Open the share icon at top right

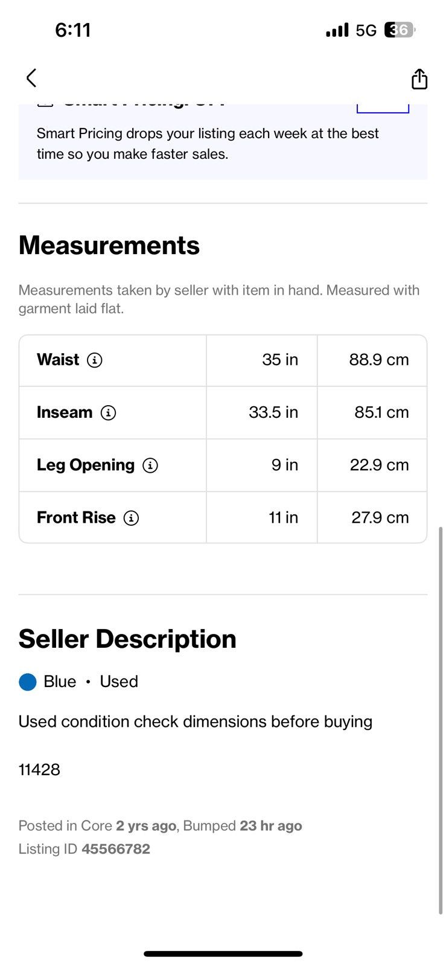419,78
